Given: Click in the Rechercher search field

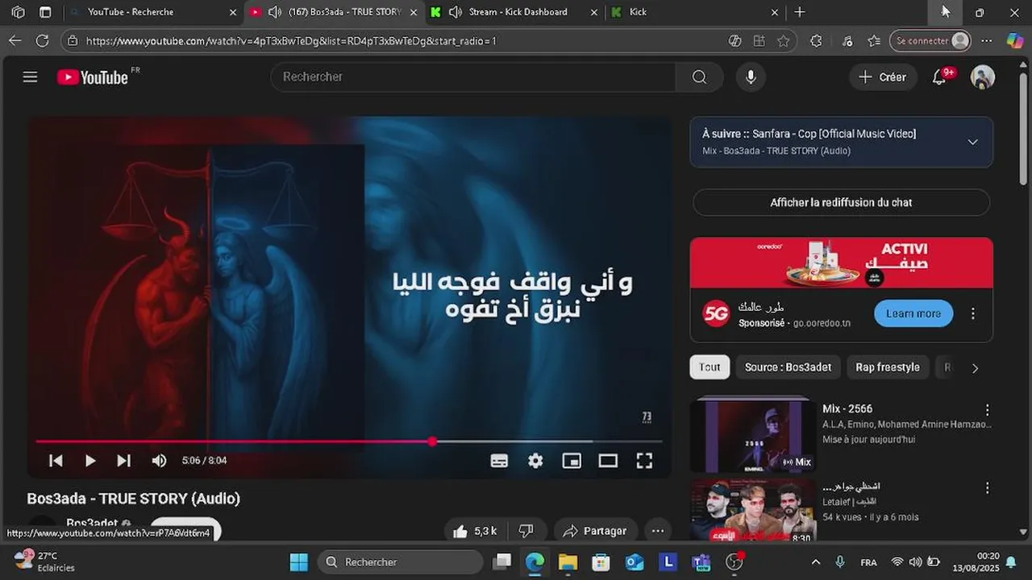Looking at the screenshot, I should click(x=473, y=77).
